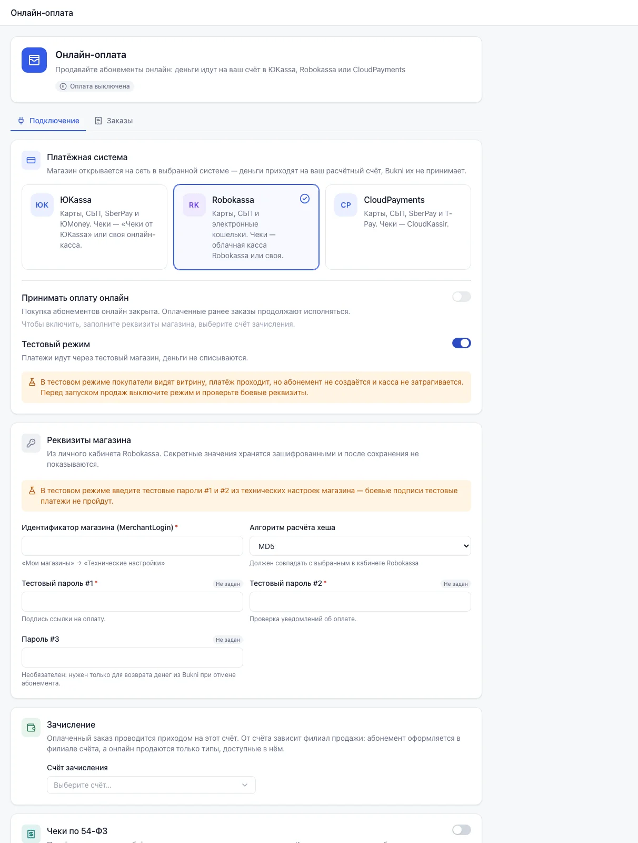Open the Алгоритм расчёта хеша MD5 dropdown
The height and width of the screenshot is (843, 638).
(x=360, y=546)
